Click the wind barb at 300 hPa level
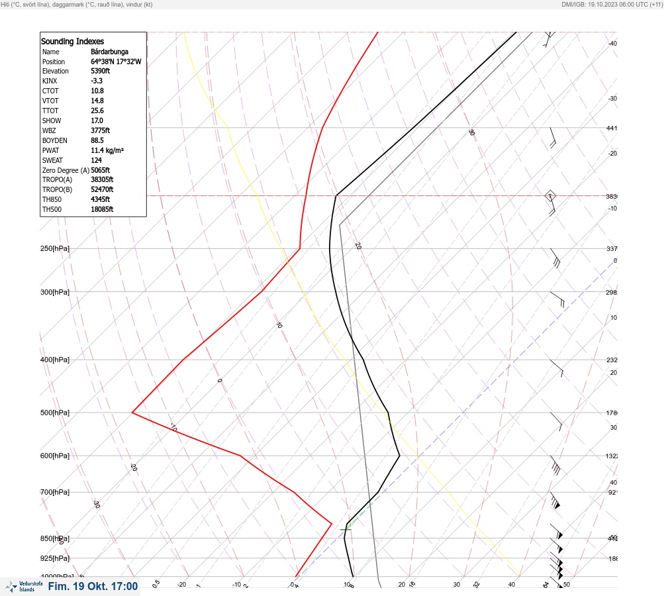The width and height of the screenshot is (664, 596). tap(557, 299)
